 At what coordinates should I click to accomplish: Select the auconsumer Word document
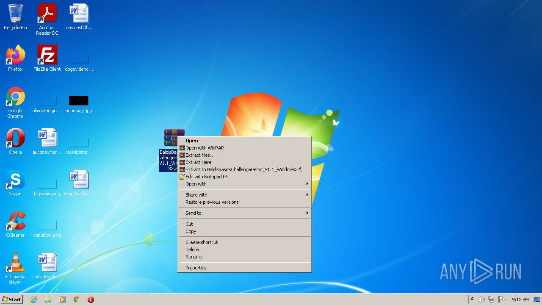pyautogui.click(x=47, y=141)
